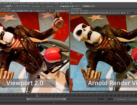Click the range slider end handle
Screen dimensions: 137x105
pyautogui.click(x=65, y=99)
